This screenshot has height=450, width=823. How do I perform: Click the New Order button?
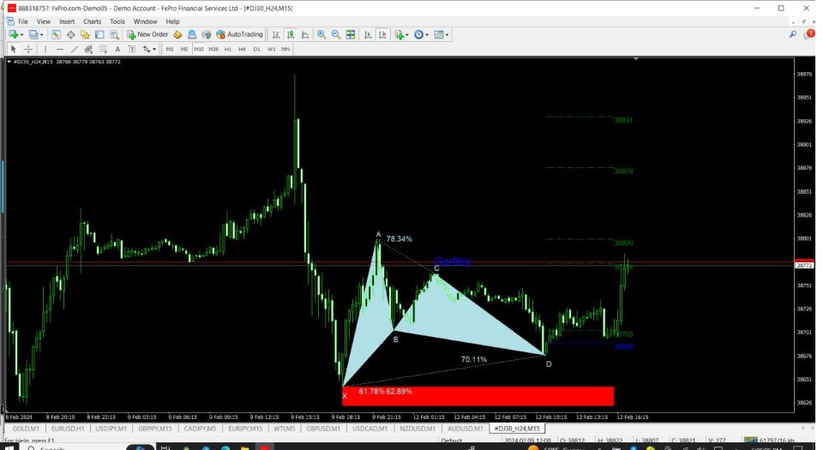pos(147,34)
